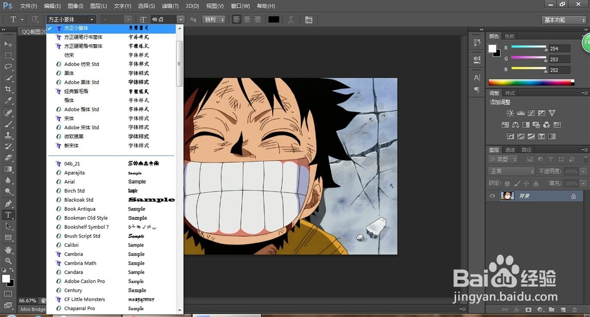590x317 pixels.
Task: Select the Lasso tool
Action: (x=8, y=67)
